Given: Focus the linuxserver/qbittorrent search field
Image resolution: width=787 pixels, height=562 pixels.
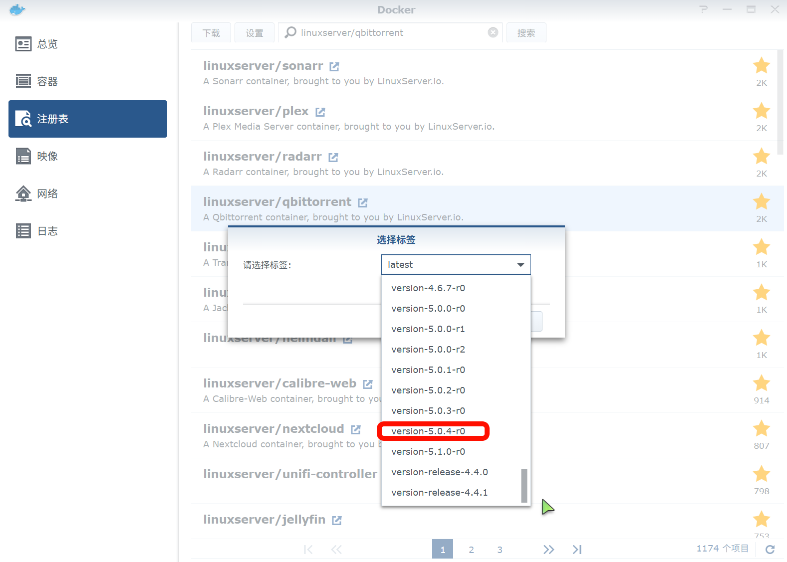Looking at the screenshot, I should point(390,32).
